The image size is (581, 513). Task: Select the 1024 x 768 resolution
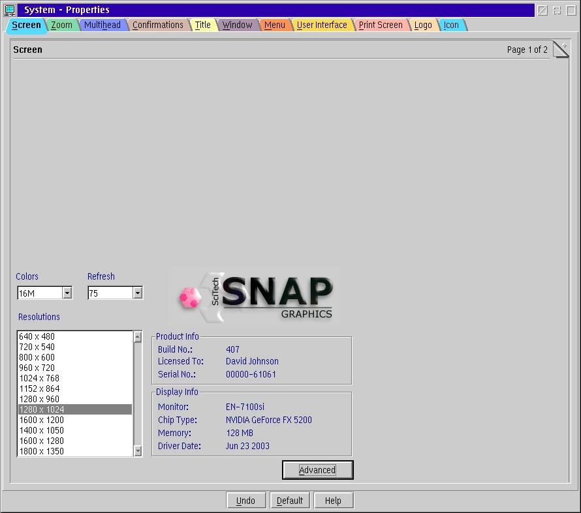[x=39, y=378]
